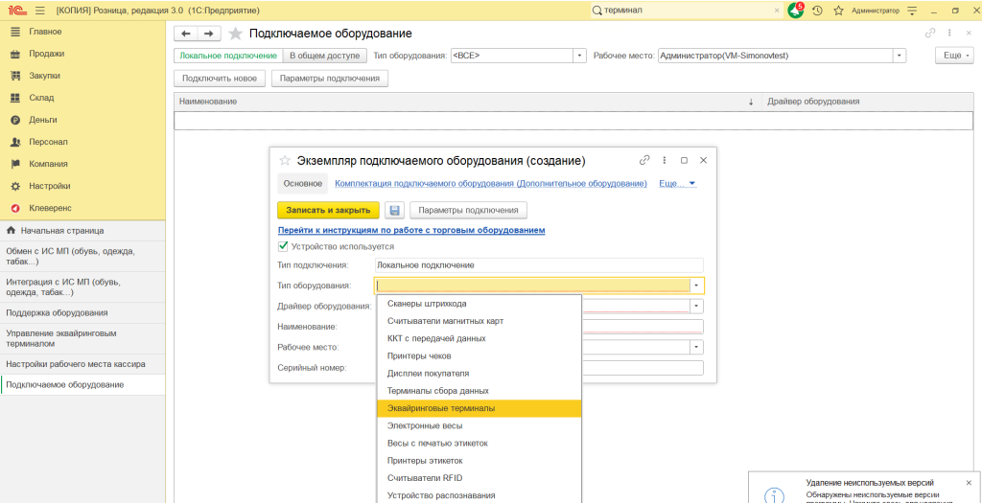Open Закупки section in sidebar
982x503 pixels.
point(44,76)
